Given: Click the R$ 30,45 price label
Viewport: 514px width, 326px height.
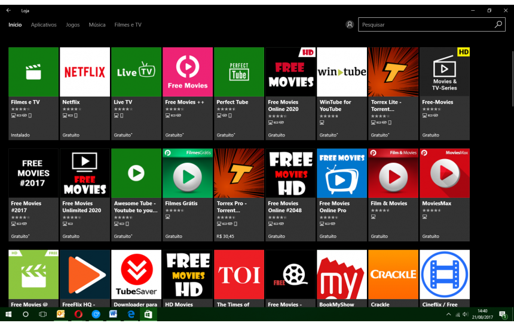Looking at the screenshot, I should coord(225,236).
